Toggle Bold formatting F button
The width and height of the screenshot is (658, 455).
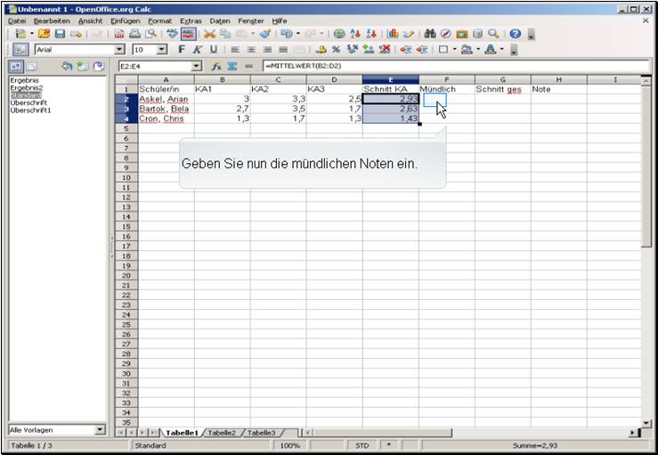coord(182,50)
